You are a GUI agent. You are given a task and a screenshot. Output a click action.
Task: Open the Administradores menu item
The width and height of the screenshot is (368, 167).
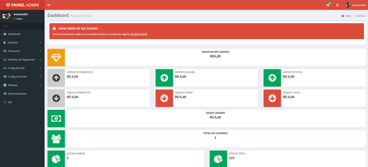pyautogui.click(x=17, y=94)
